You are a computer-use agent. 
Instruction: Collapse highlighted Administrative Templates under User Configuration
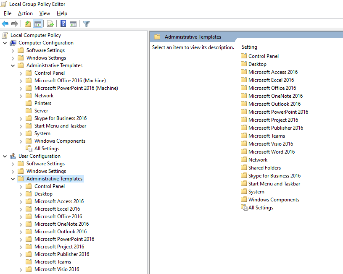click(13, 179)
